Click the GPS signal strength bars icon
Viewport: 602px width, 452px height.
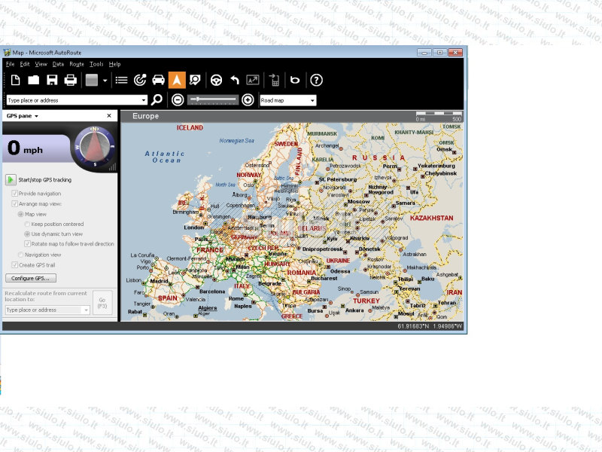tap(112, 166)
